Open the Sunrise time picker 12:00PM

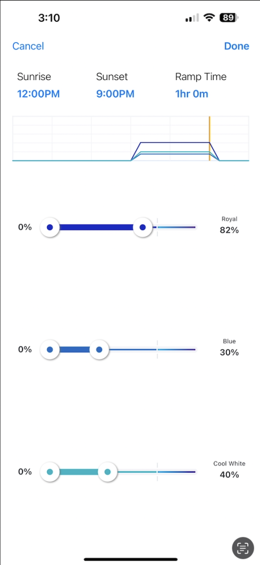[39, 94]
